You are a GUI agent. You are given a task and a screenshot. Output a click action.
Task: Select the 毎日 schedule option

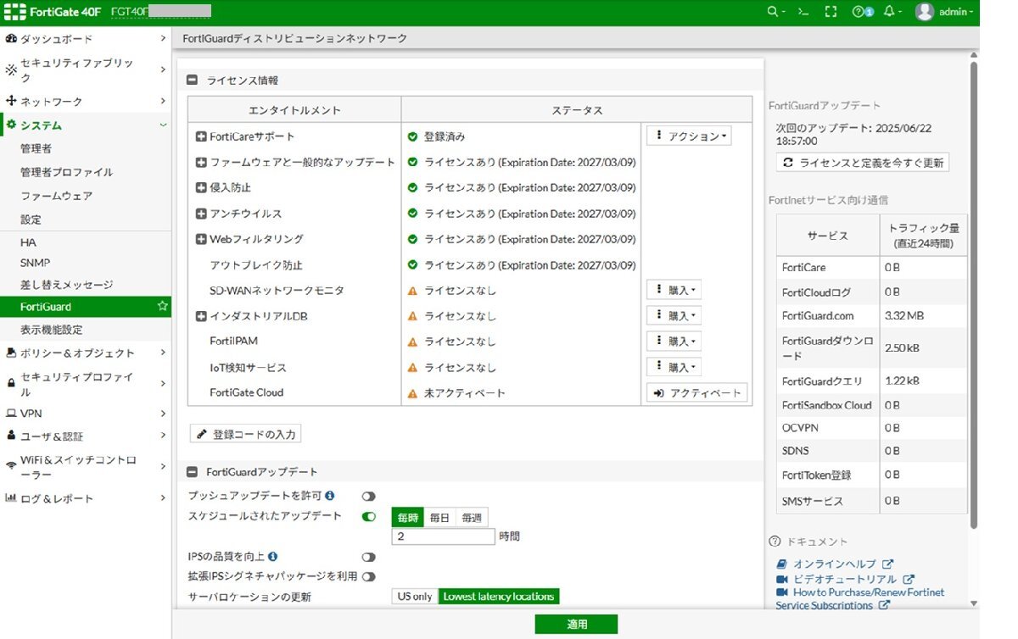[439, 518]
